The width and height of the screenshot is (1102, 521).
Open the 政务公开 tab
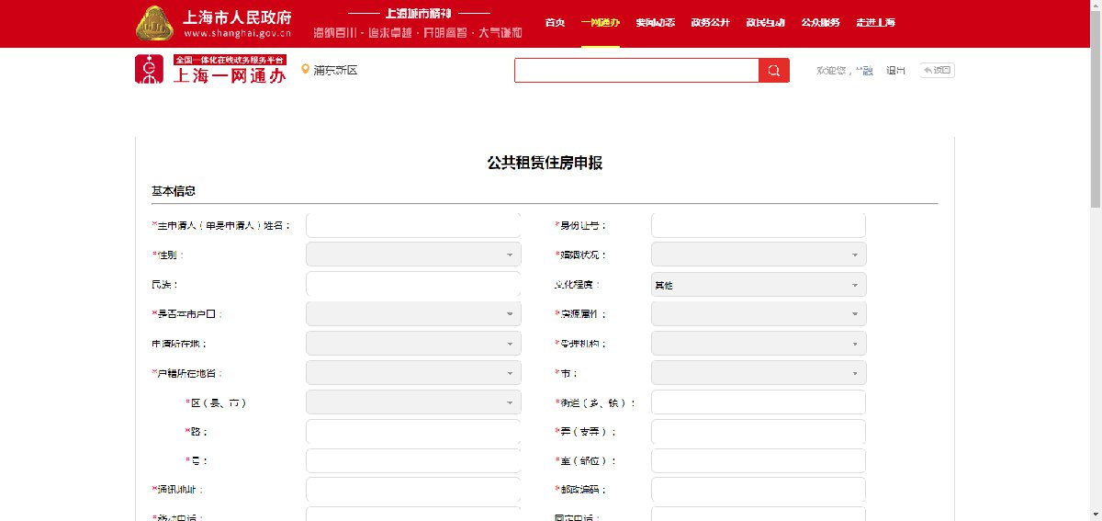(711, 23)
